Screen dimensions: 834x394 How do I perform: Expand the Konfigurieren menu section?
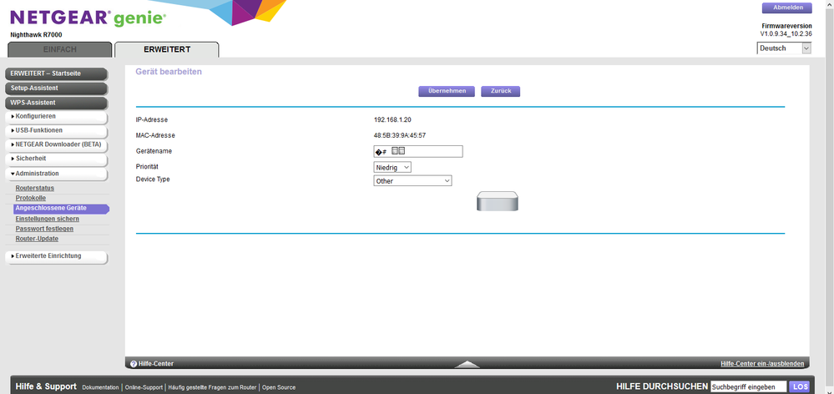57,116
